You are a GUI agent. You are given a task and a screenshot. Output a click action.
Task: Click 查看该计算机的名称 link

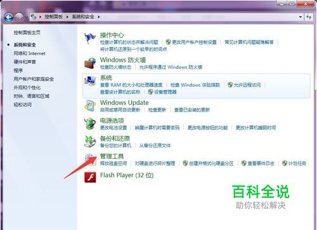(x=120, y=92)
